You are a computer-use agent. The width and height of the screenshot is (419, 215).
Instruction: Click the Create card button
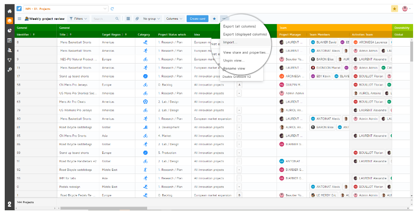pos(197,19)
